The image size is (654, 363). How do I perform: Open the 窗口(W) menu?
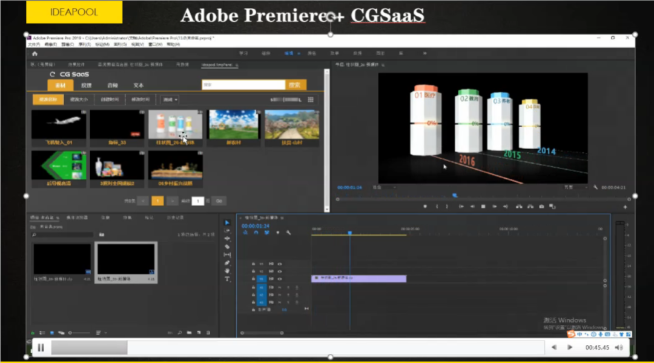click(x=156, y=44)
